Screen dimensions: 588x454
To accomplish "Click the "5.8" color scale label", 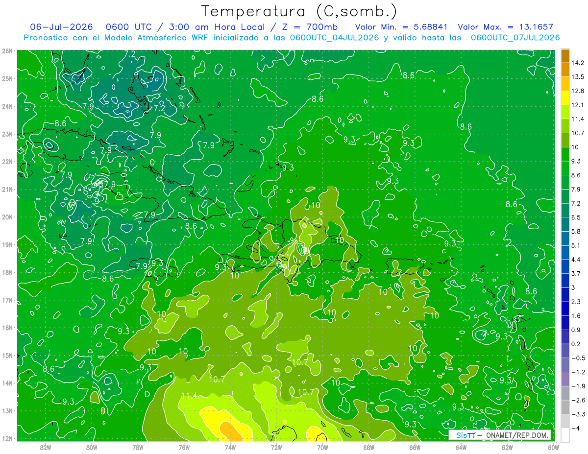I will (x=576, y=231).
